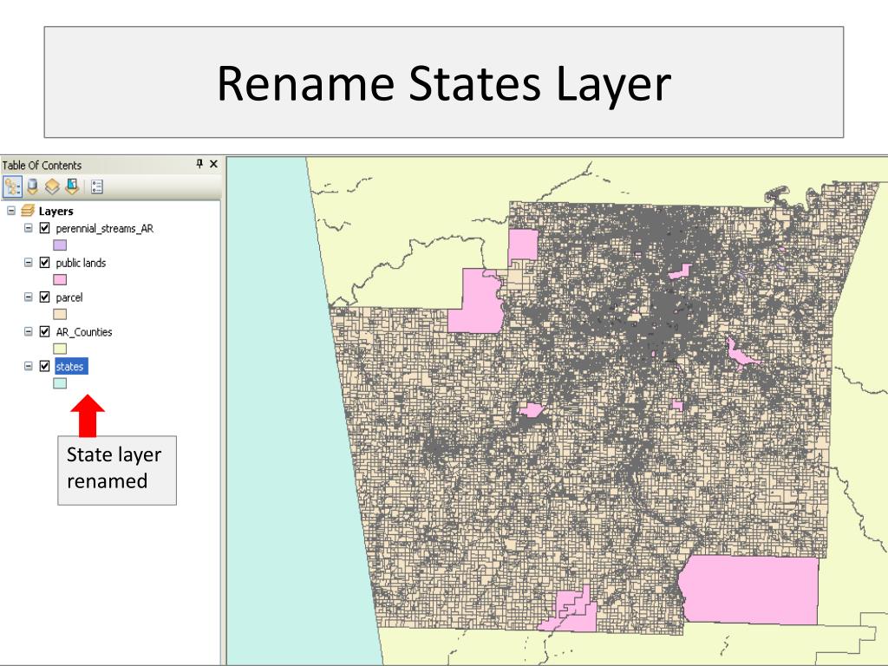The width and height of the screenshot is (888, 666).
Task: Pin the Table Of Contents panel
Action: pos(199,164)
